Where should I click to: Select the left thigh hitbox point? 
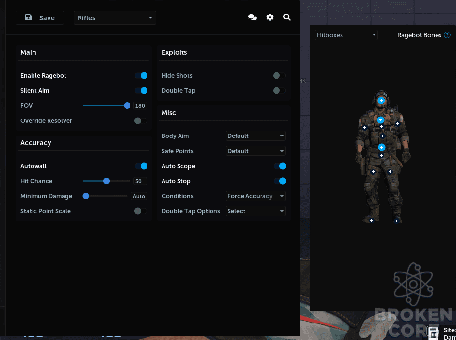(x=373, y=172)
